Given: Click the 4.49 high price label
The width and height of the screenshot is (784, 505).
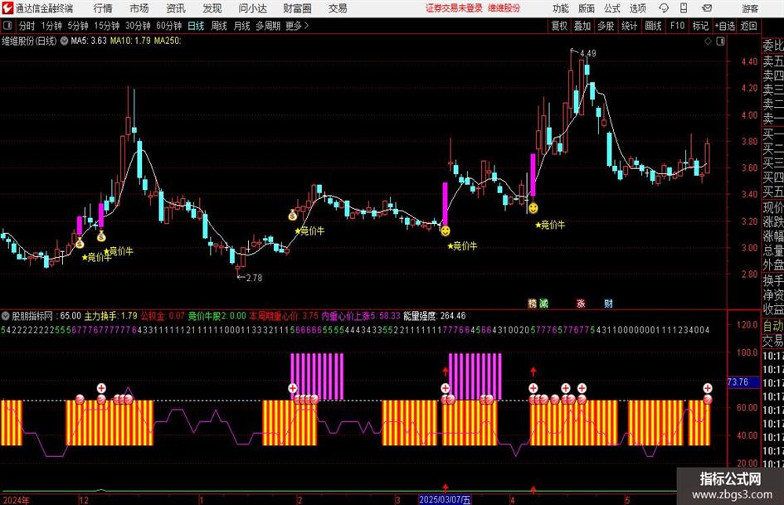Looking at the screenshot, I should [587, 53].
